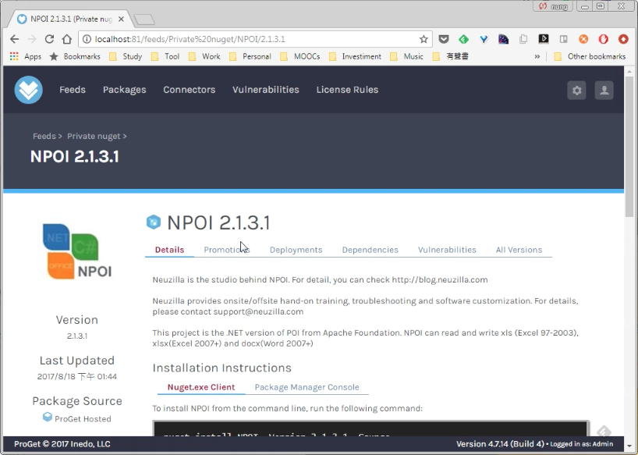
Task: Open the Connectors menu
Action: point(190,90)
